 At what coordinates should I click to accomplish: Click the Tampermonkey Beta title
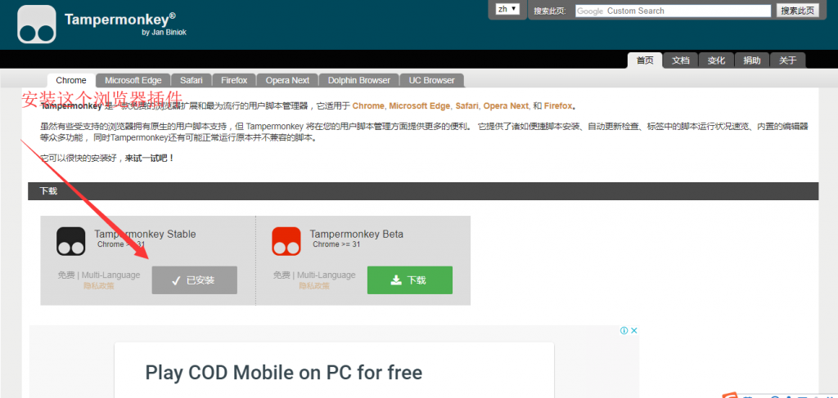click(x=357, y=234)
